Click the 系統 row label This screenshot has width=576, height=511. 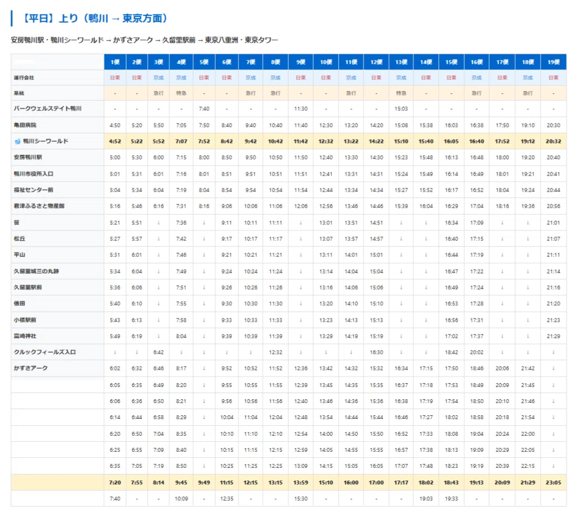(x=19, y=94)
